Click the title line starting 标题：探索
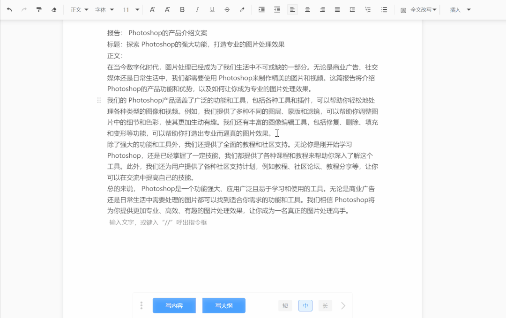Image resolution: width=506 pixels, height=318 pixels. coord(196,44)
